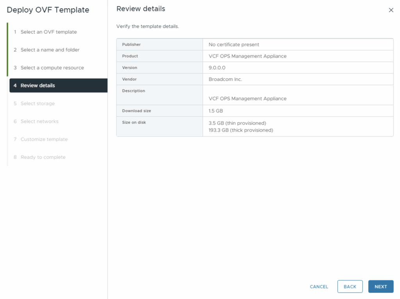Go to step 1 Select an OVF template
The height and width of the screenshot is (299, 400).
[x=48, y=32]
